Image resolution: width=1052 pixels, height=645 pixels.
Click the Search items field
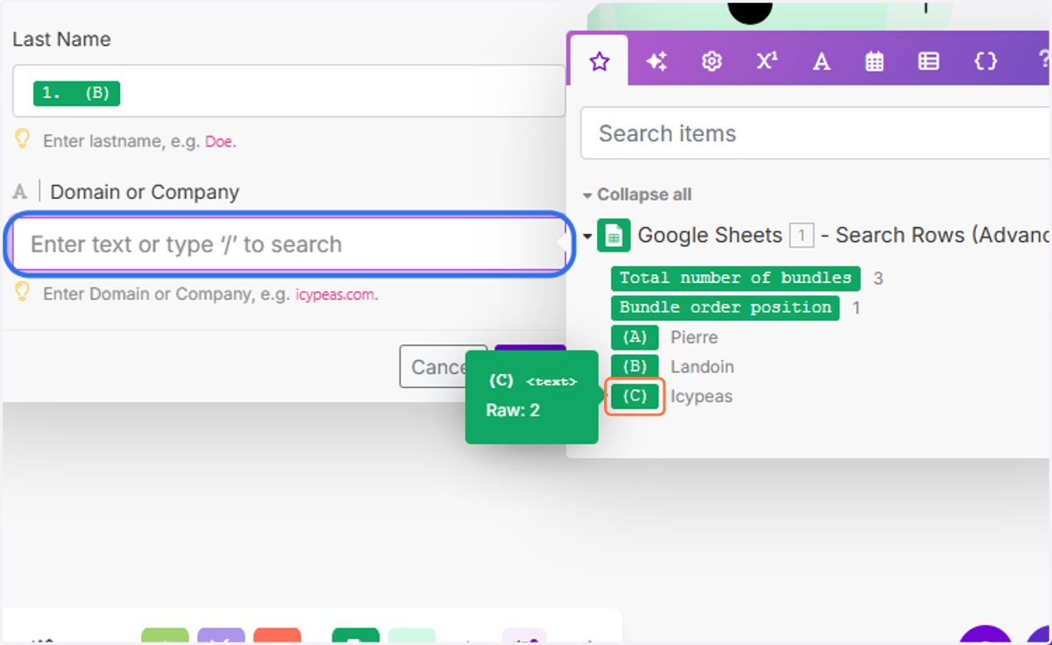point(815,133)
